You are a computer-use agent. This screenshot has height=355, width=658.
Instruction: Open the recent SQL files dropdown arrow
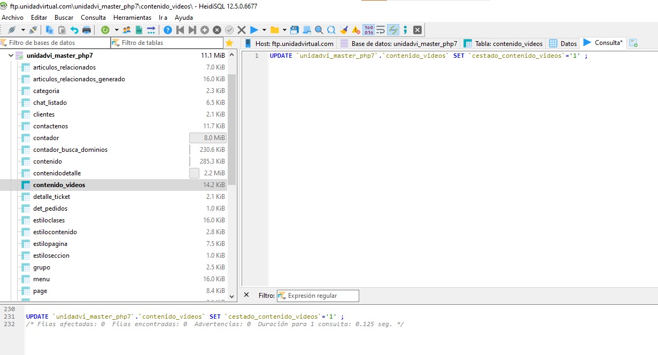click(284, 30)
